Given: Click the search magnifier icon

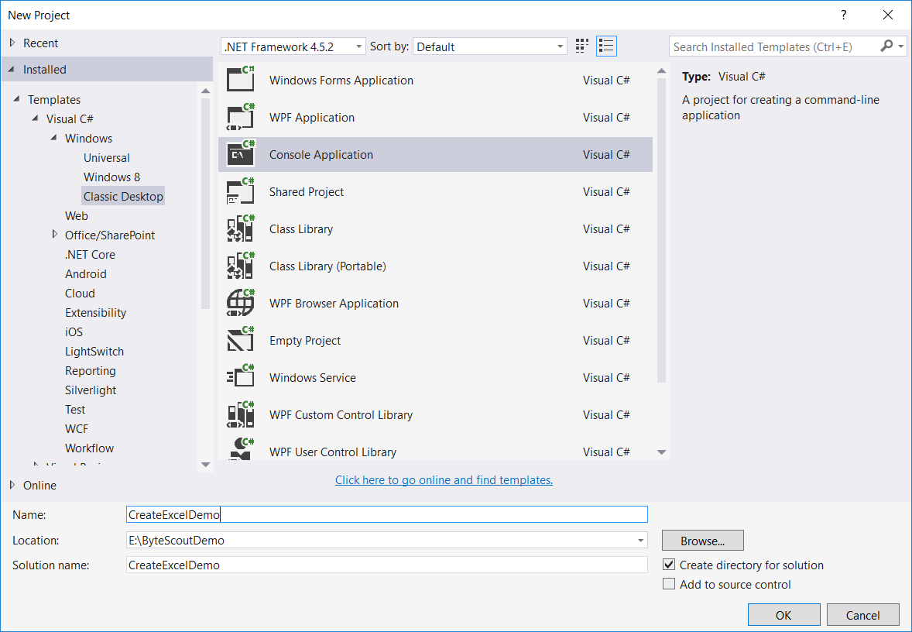Looking at the screenshot, I should tap(886, 46).
